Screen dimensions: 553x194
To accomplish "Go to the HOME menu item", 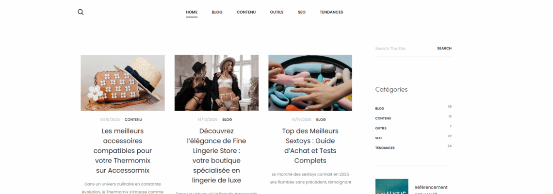I will [192, 12].
